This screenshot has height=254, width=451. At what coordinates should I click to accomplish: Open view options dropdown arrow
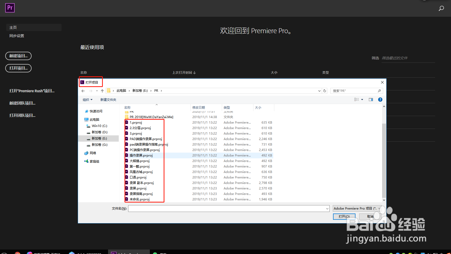click(362, 100)
